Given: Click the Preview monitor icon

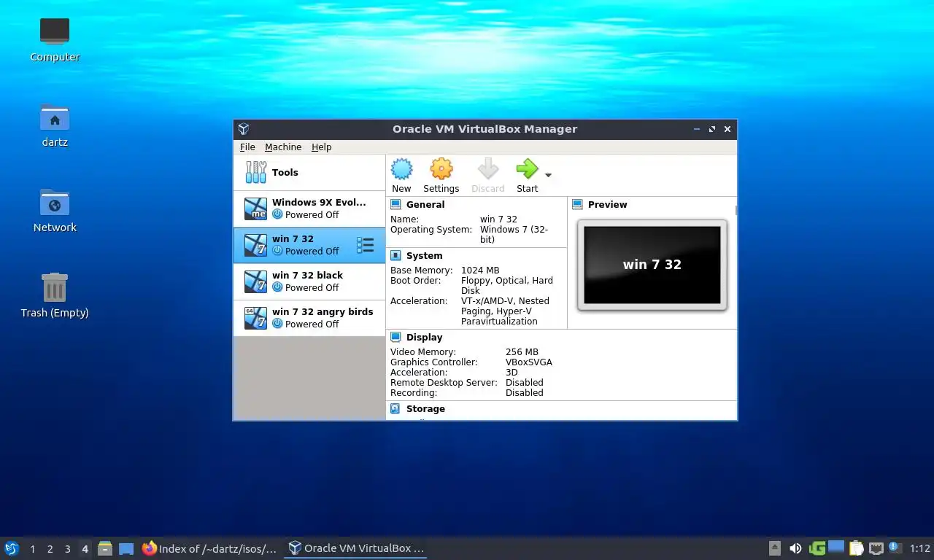Looking at the screenshot, I should click(577, 205).
